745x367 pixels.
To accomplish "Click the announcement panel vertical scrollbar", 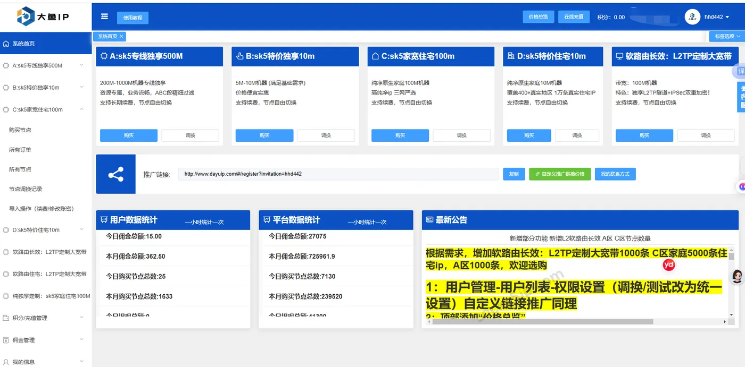I will (731, 255).
